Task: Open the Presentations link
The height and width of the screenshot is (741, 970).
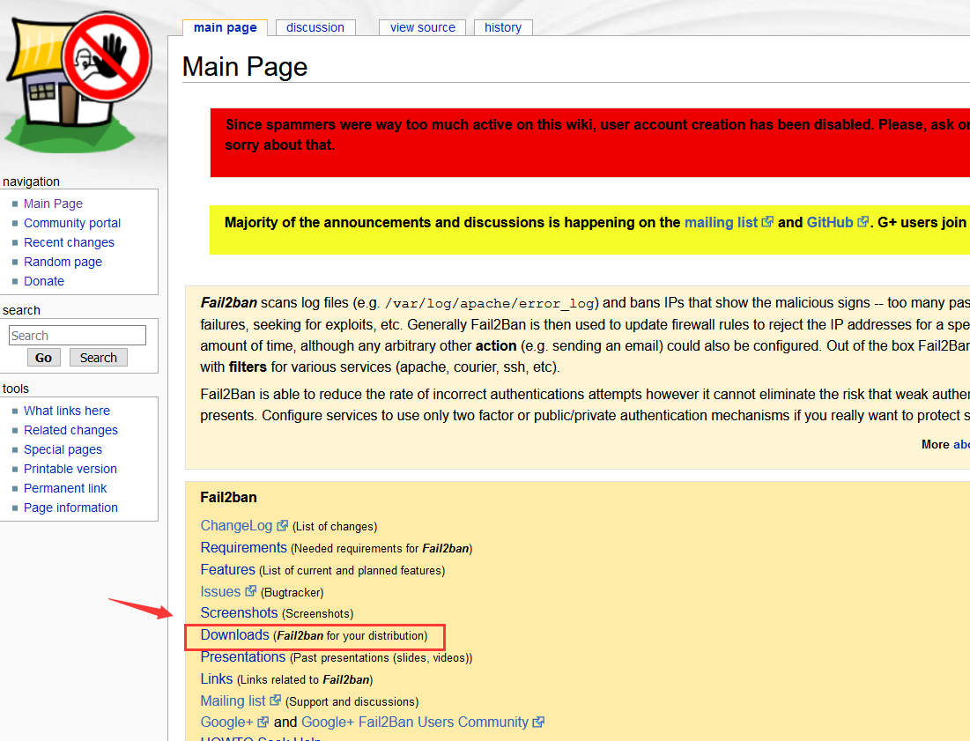Action: (243, 657)
